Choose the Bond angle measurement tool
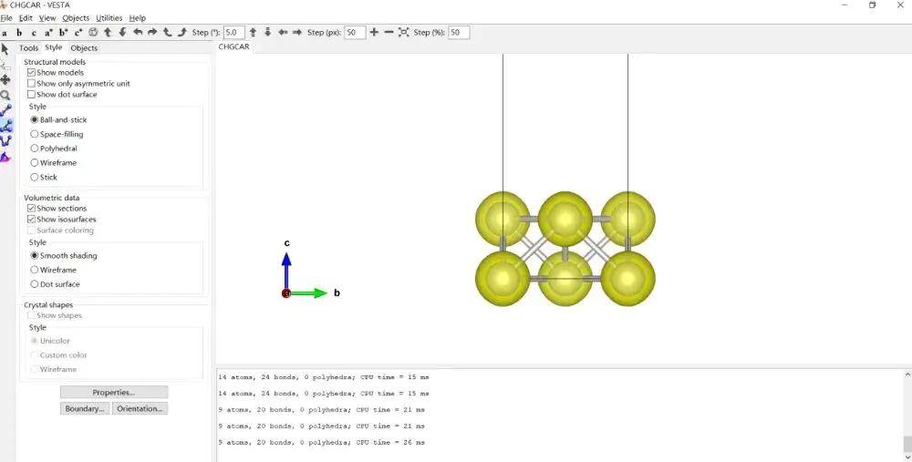912x462 pixels. coord(5,126)
